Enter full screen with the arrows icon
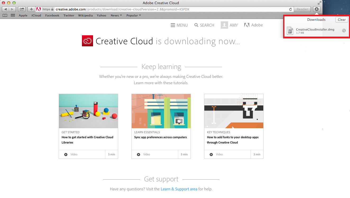 pyautogui.click(x=320, y=3)
